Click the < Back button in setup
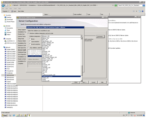The width and height of the screenshot is (147, 118). tap(76, 82)
